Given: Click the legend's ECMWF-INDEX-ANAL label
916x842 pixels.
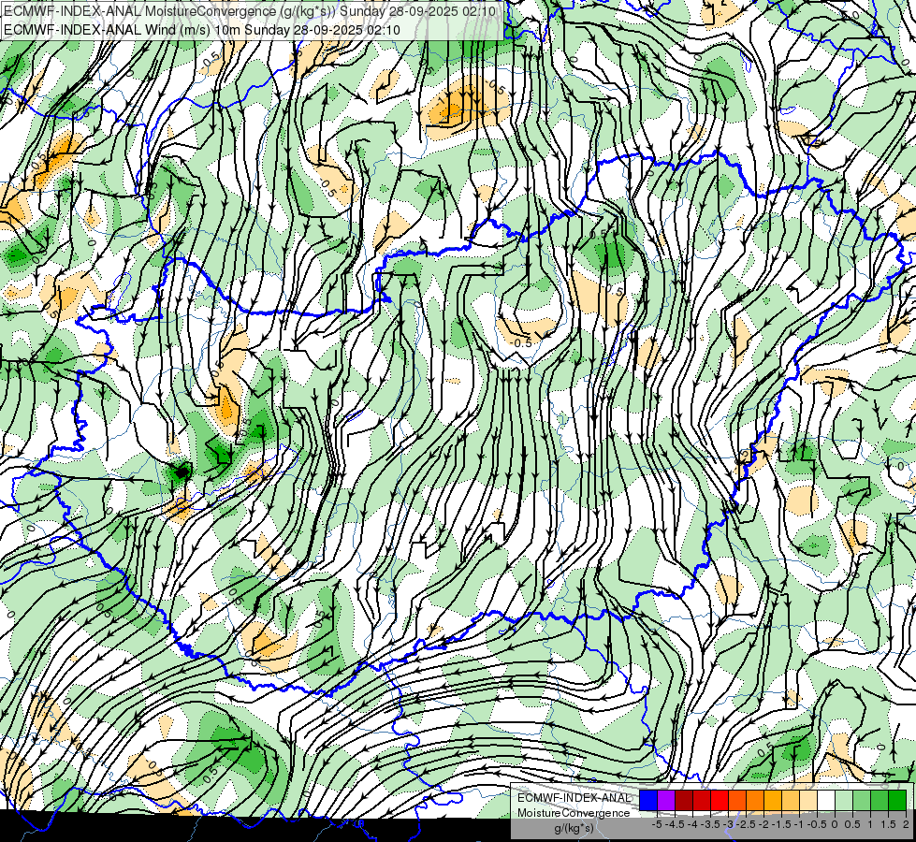Looking at the screenshot, I should 574,798.
